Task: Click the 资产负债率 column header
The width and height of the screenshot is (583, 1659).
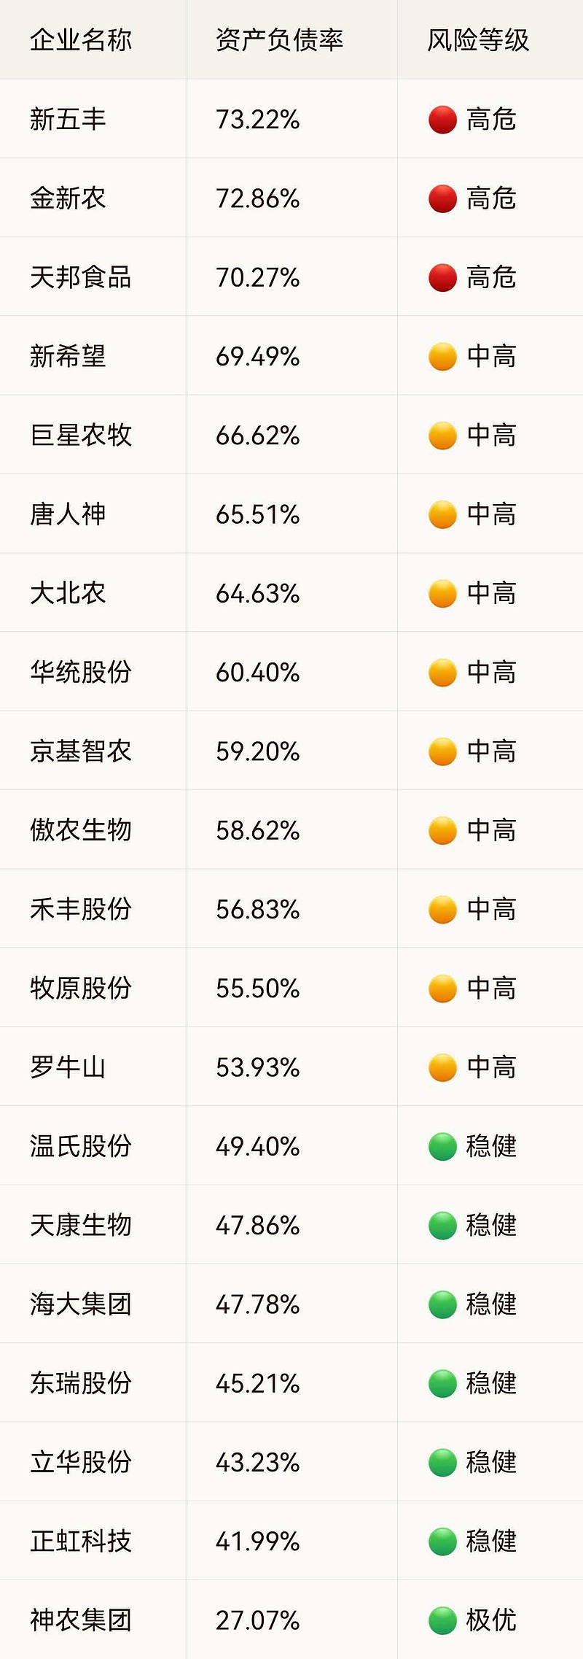Action: 279,40
